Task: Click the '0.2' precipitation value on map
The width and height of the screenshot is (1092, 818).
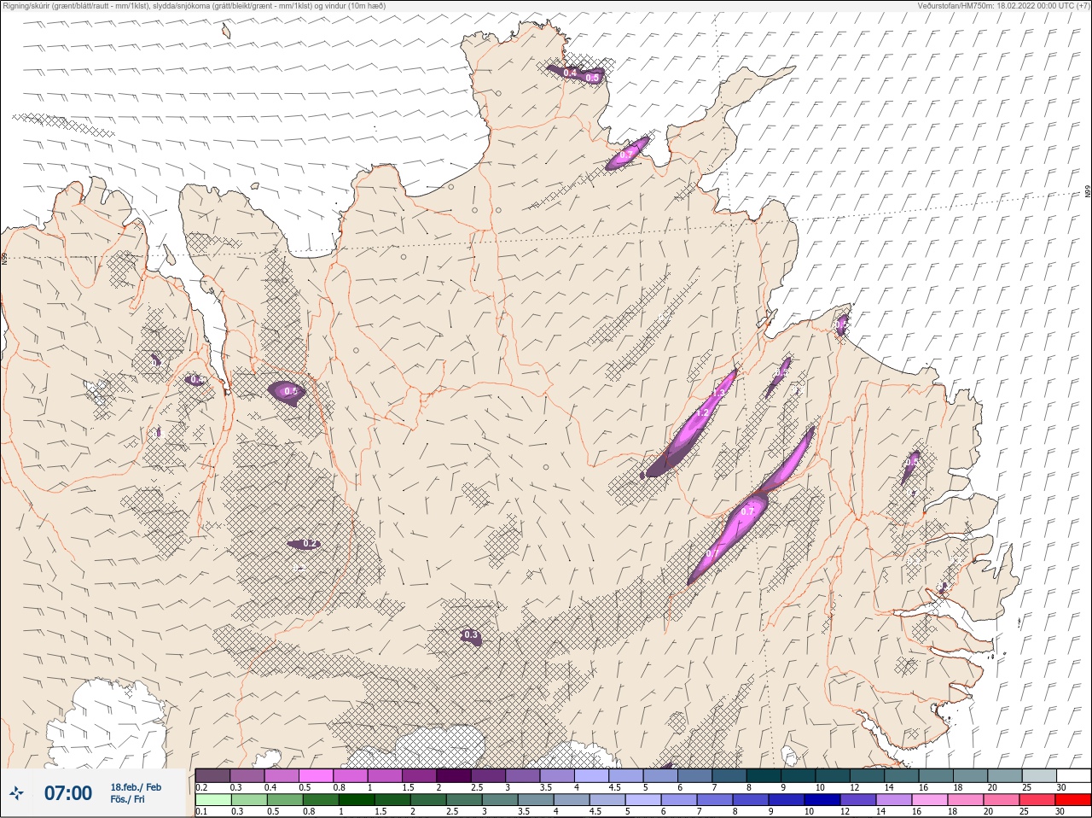Action: 311,544
